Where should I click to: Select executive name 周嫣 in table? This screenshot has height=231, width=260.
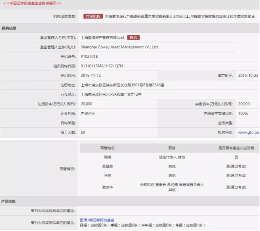click(x=107, y=157)
